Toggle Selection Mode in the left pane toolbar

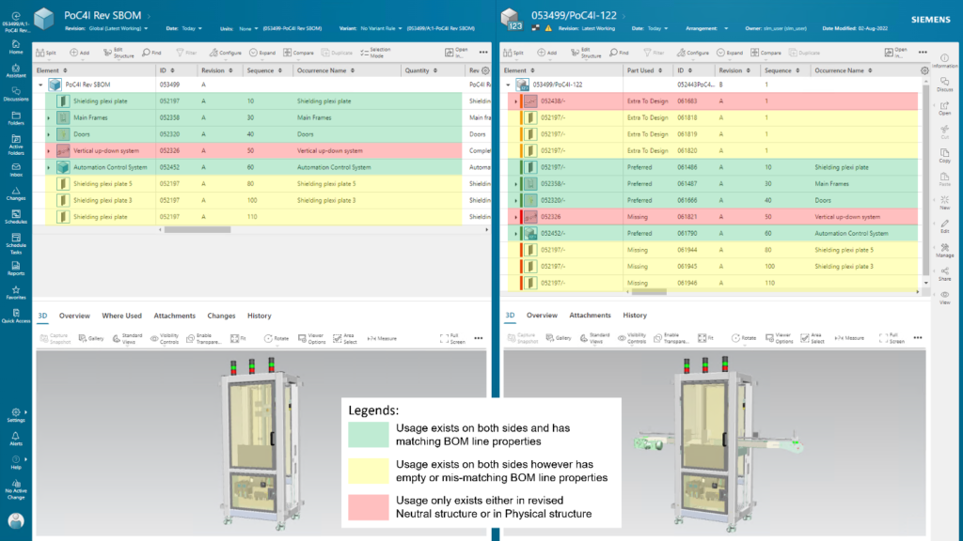[x=375, y=53]
